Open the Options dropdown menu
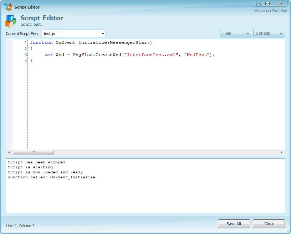The width and height of the screenshot is (291, 234). click(x=269, y=33)
